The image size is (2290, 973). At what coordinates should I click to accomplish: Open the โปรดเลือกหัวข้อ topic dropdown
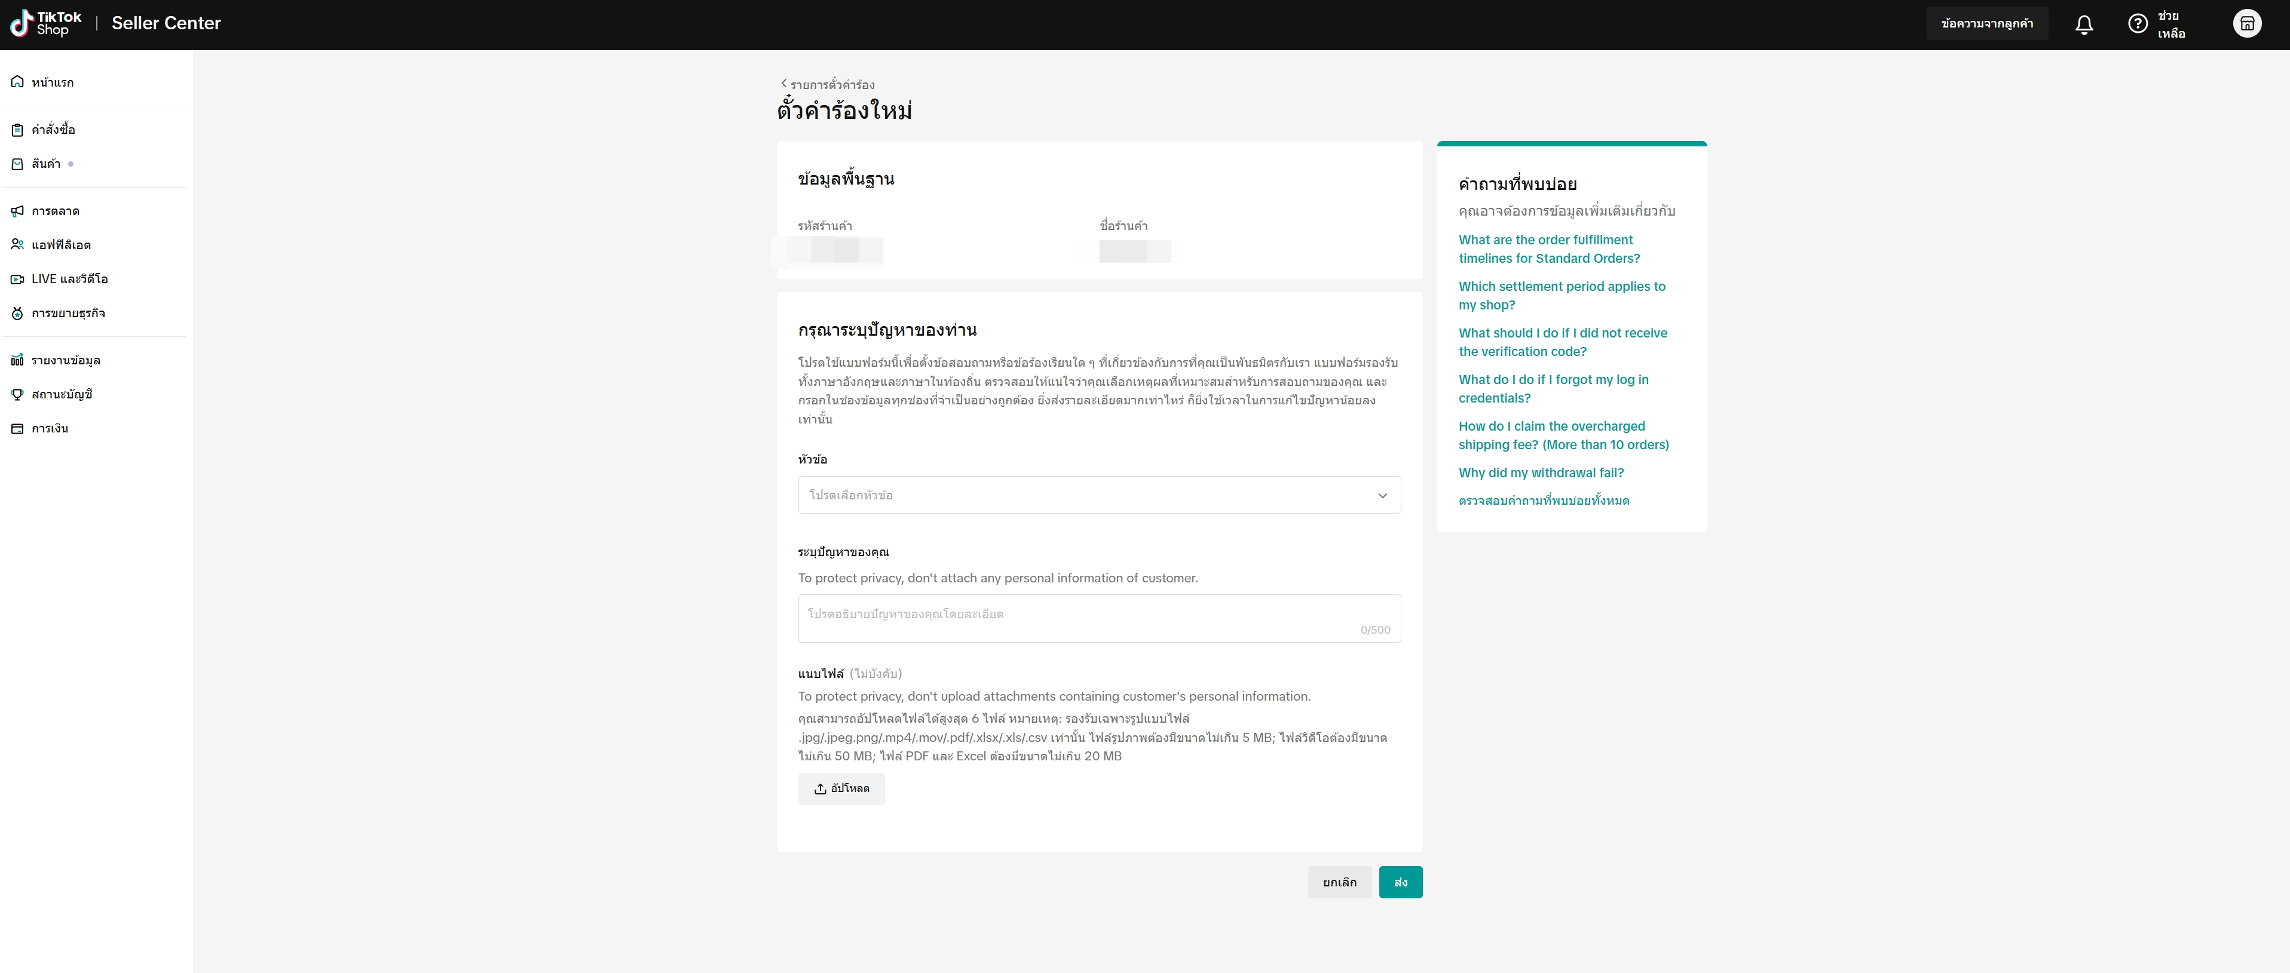1085,495
